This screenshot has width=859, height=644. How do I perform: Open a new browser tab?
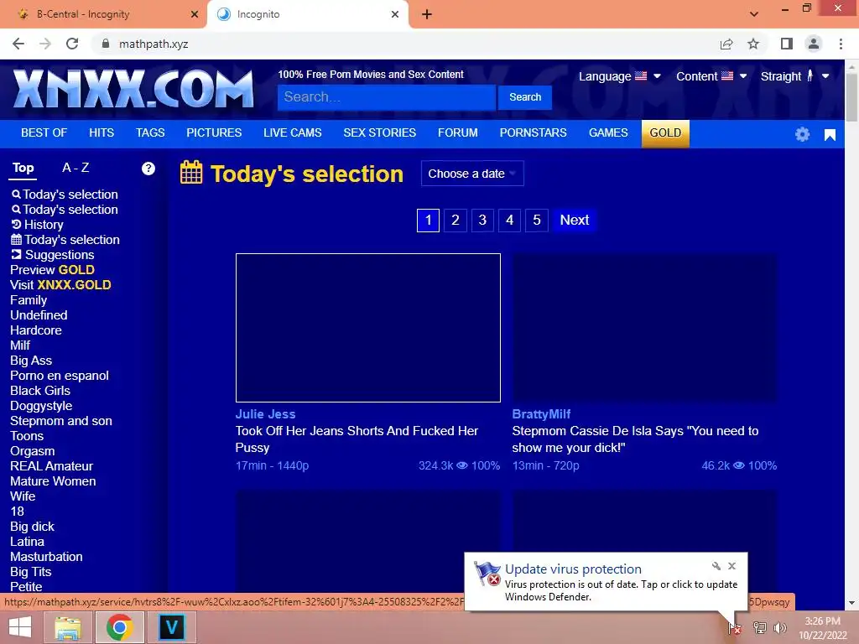click(x=427, y=14)
